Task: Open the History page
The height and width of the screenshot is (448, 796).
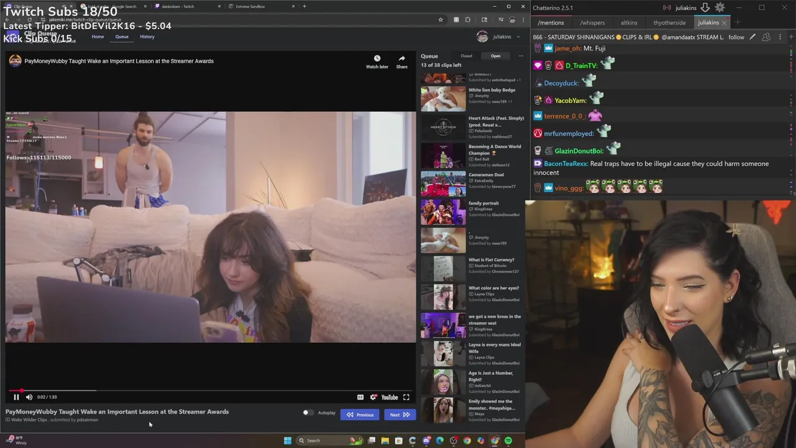Action: (x=147, y=37)
